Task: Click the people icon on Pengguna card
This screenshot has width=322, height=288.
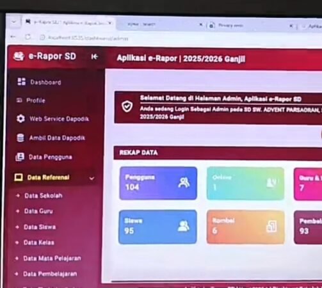Action: click(184, 182)
